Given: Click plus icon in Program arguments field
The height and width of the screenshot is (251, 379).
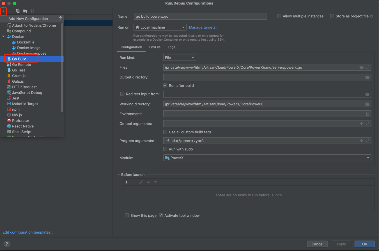Looking at the screenshot, I should click(362, 141).
